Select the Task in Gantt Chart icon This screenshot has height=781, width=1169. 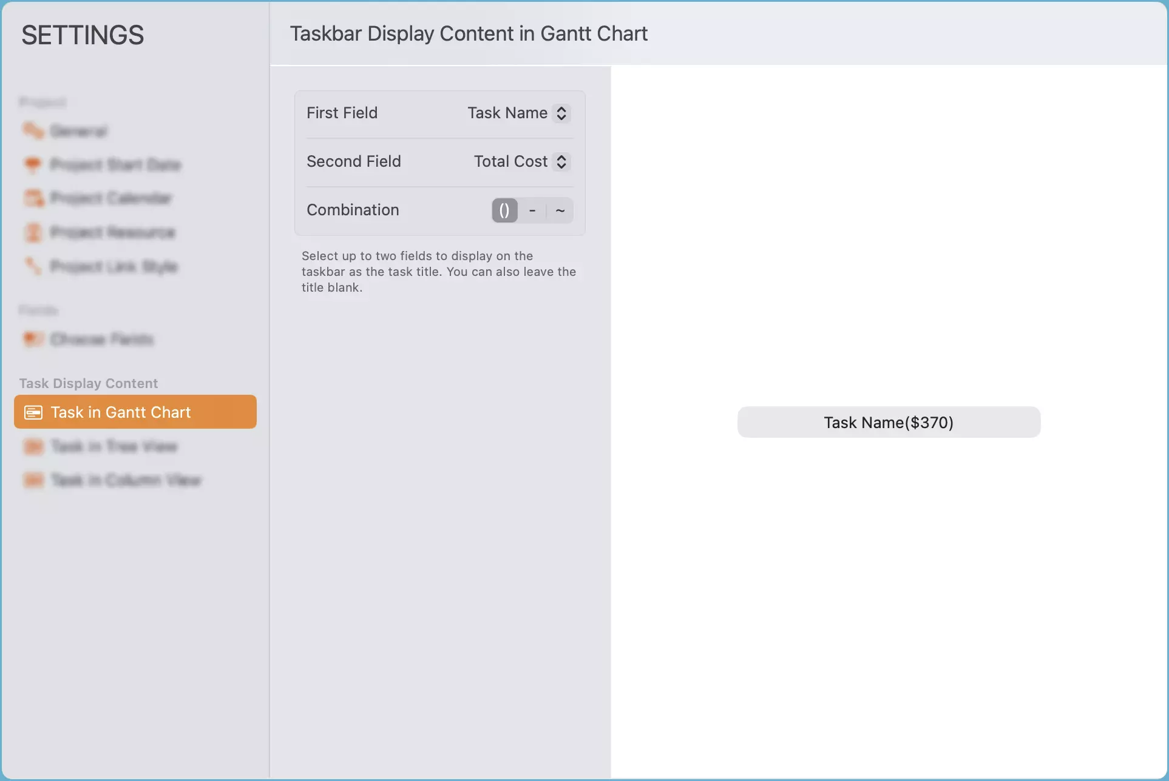coord(33,412)
